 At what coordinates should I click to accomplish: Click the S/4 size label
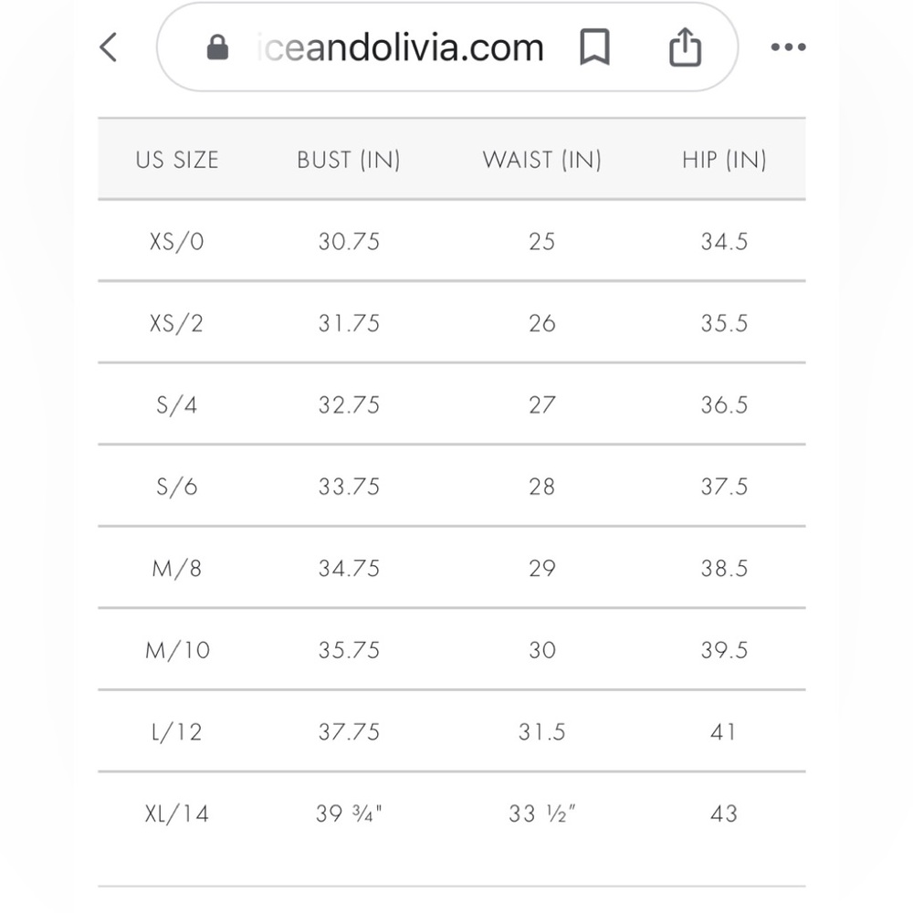177,405
